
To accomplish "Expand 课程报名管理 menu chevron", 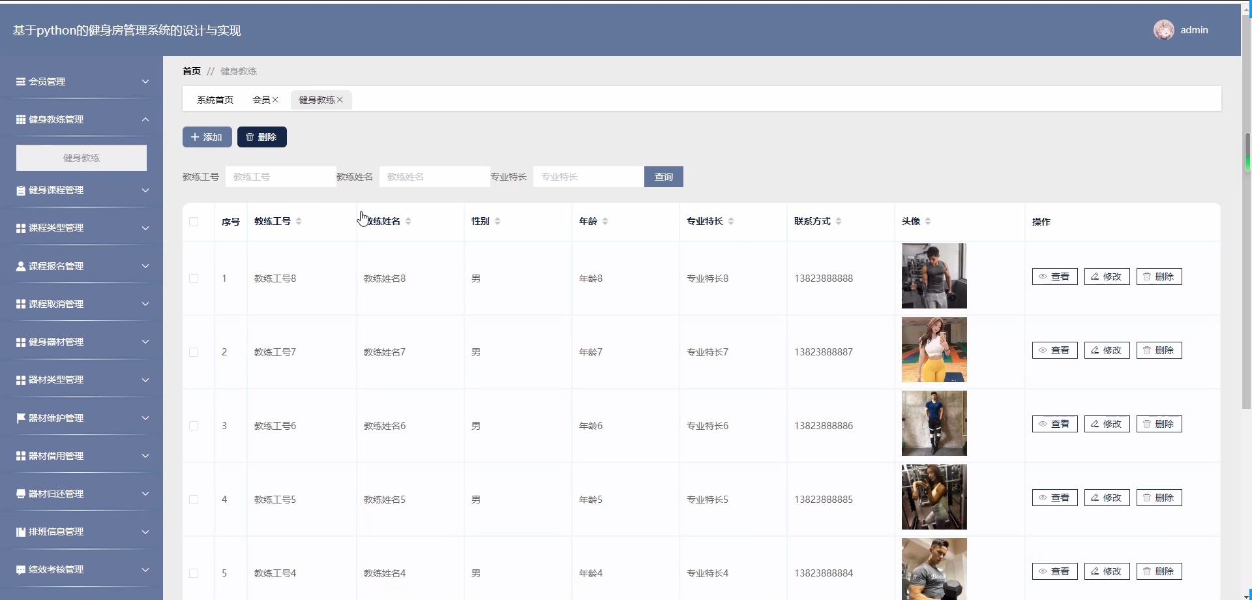I will coord(145,266).
